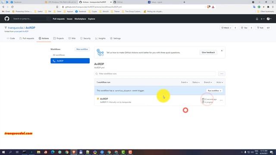Viewport: 276px width, 155px height.
Task: Open the notifications bell
Action: [257, 19]
